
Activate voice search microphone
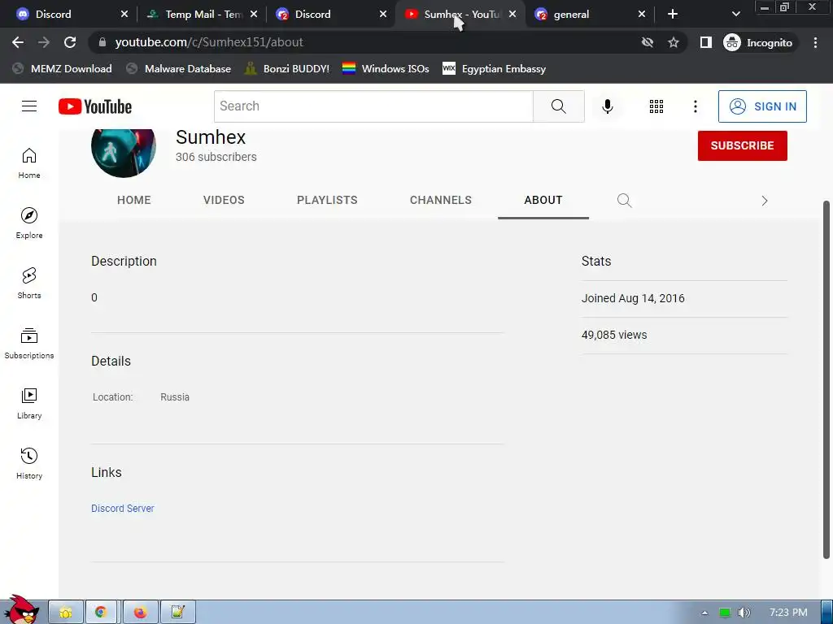607,106
